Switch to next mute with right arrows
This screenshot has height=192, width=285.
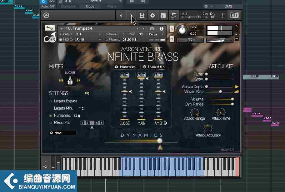coord(78,80)
